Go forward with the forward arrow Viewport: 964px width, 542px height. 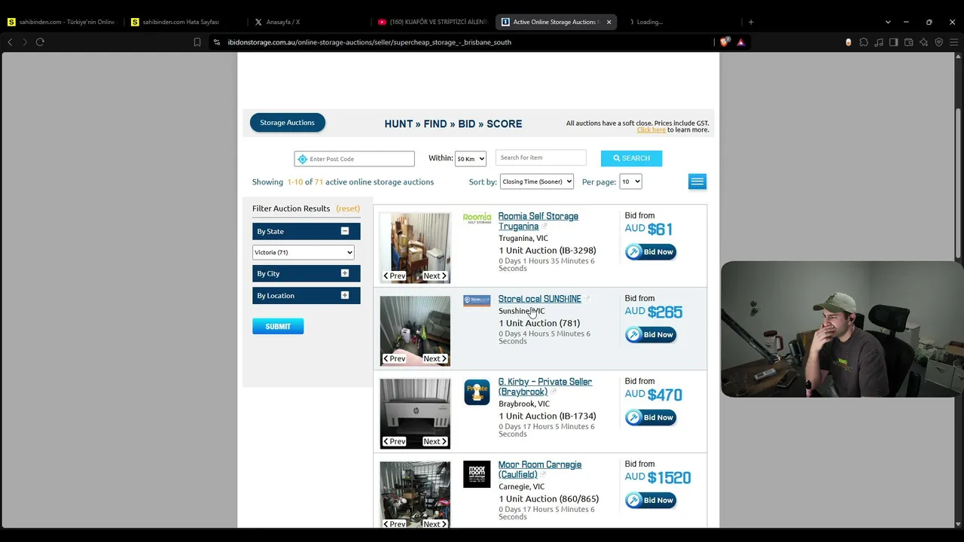pyautogui.click(x=24, y=42)
